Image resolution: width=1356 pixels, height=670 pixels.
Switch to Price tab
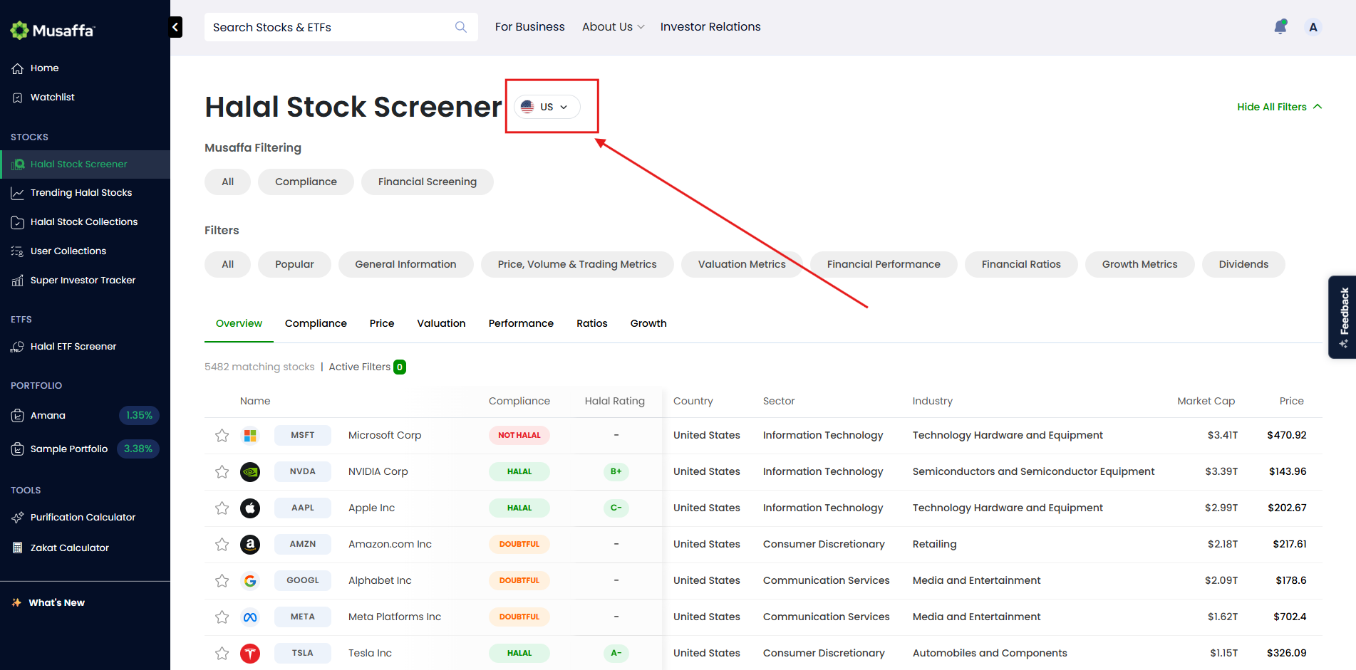point(382,323)
